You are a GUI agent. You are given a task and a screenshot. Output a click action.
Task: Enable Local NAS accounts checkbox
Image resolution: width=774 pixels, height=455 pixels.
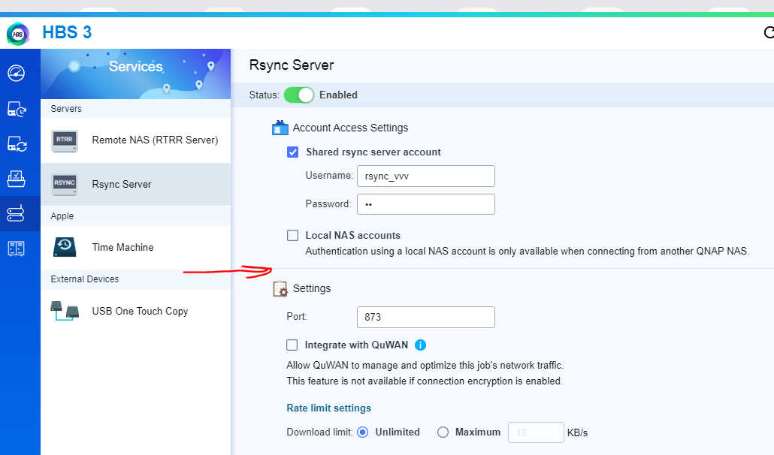(x=293, y=235)
